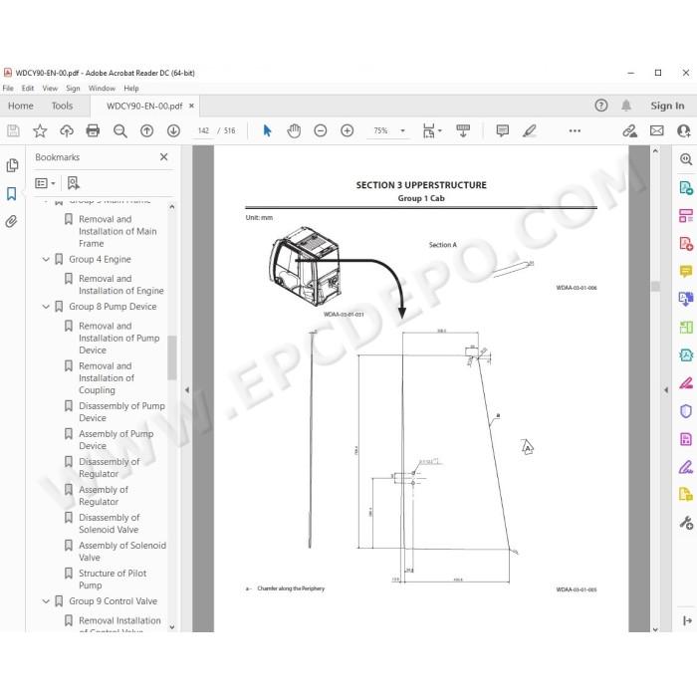Switch to the Tools tab
Viewport: 697px width, 697px height.
[62, 106]
